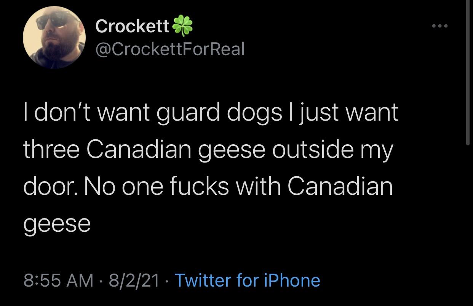Open the @CrockettForReal handle
Screen dimensions: 473x306
click(169, 49)
